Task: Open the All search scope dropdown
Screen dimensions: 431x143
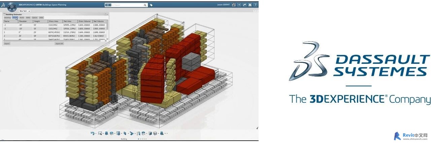Action: pyautogui.click(x=108, y=5)
